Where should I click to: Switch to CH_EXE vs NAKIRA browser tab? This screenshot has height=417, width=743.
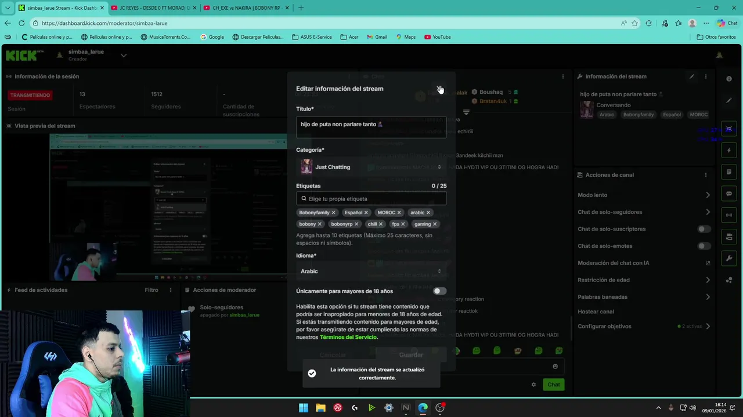[x=245, y=8]
